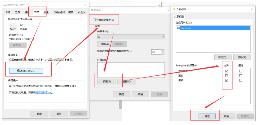The height and width of the screenshot is (125, 259).
Task: Click the disabled 共享(S)... button
Action: point(18,45)
